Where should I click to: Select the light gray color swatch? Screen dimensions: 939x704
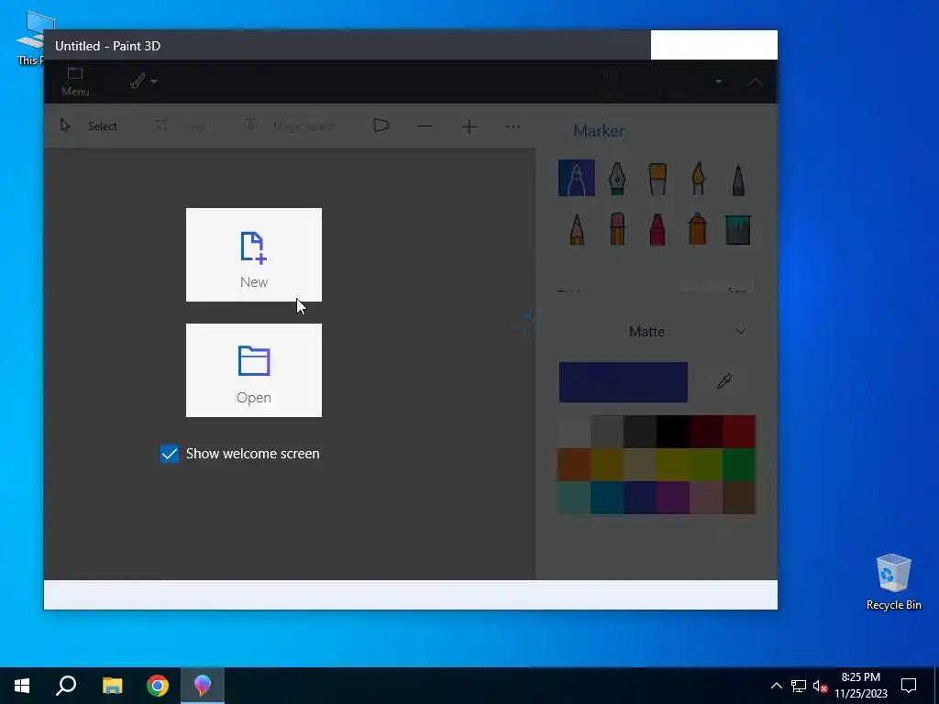607,432
